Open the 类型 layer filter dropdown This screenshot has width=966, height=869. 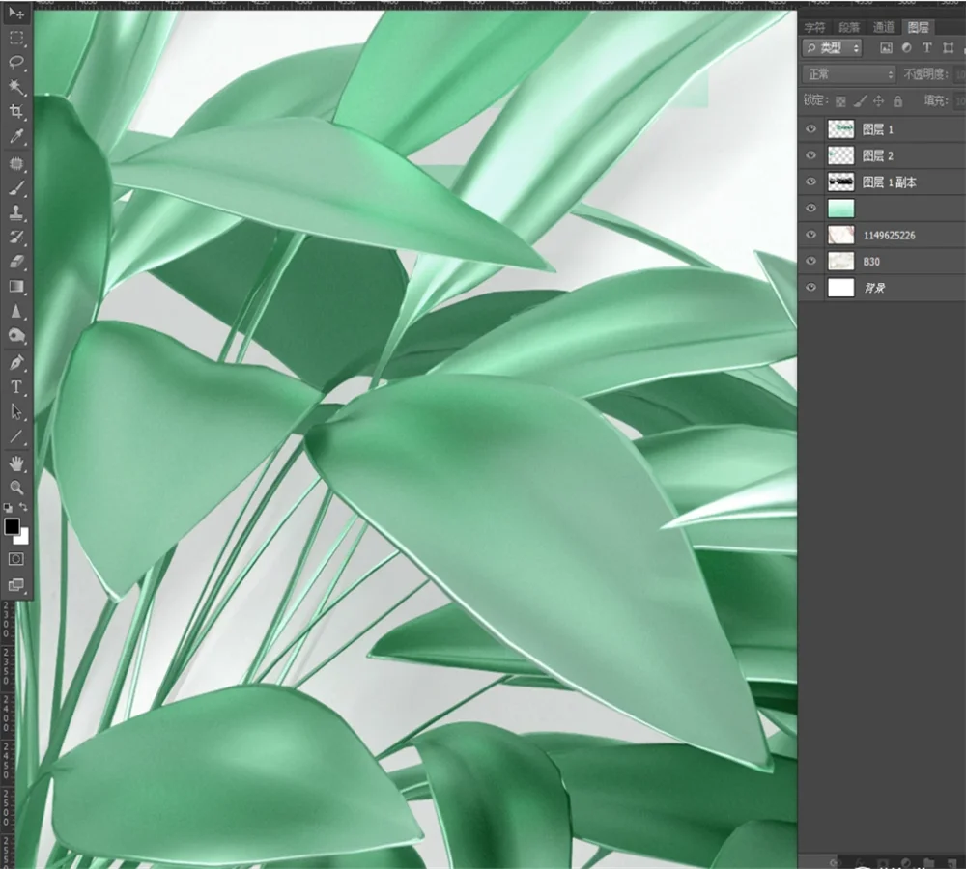tap(832, 48)
